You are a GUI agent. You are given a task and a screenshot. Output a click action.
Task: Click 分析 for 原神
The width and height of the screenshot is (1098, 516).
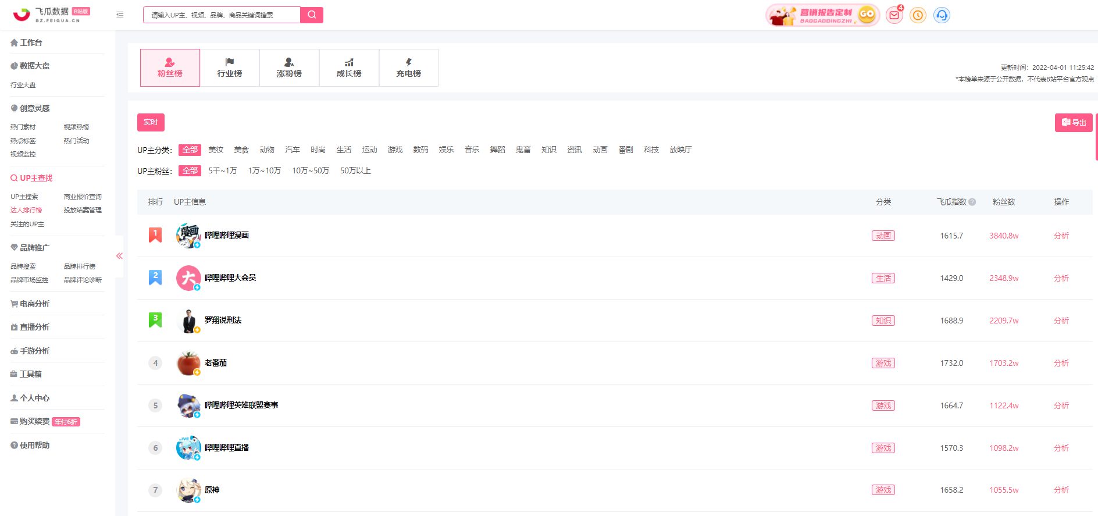tap(1061, 490)
